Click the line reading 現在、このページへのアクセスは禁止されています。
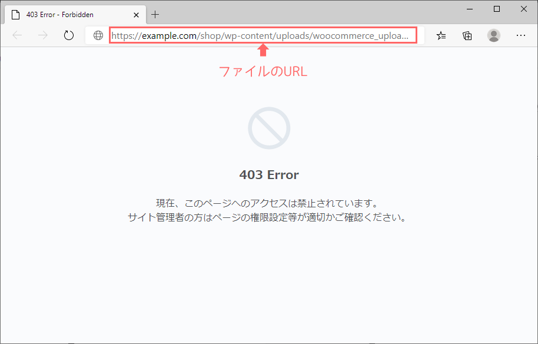This screenshot has width=538, height=344. [x=267, y=203]
